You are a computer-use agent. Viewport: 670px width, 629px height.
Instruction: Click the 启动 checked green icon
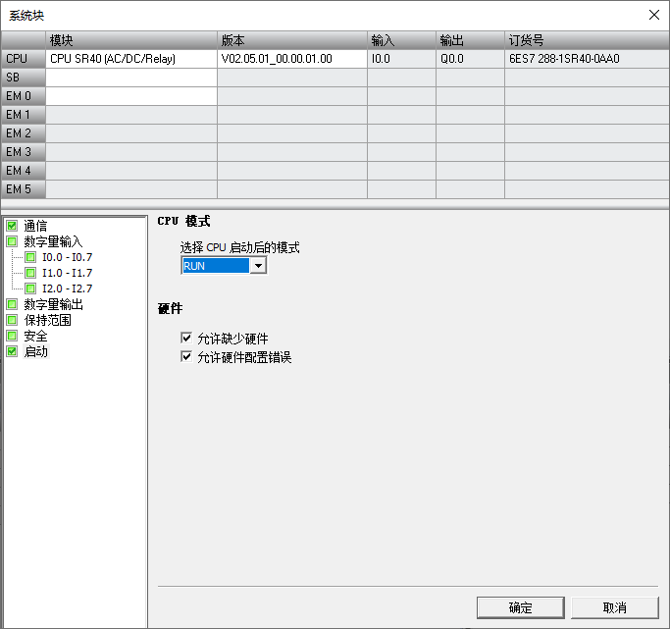tap(12, 351)
